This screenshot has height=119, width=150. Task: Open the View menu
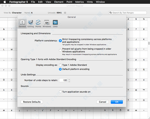pyautogui.click(x=48, y=2)
